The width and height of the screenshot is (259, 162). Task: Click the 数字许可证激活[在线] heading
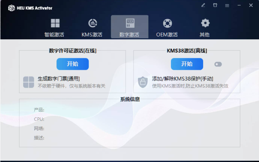pyautogui.click(x=73, y=51)
